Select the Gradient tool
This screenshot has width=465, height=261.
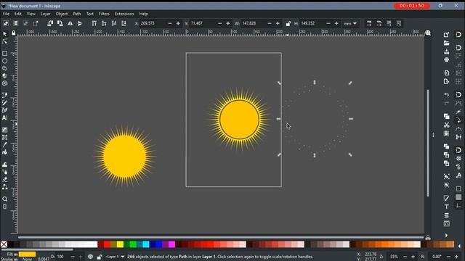coord(5,130)
